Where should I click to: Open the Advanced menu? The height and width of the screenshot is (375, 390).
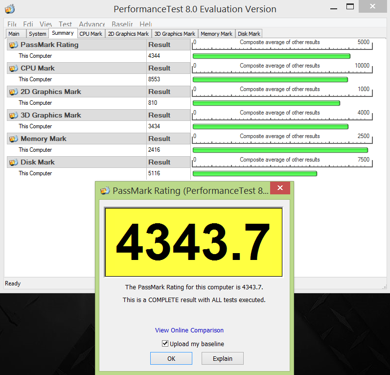pyautogui.click(x=92, y=24)
